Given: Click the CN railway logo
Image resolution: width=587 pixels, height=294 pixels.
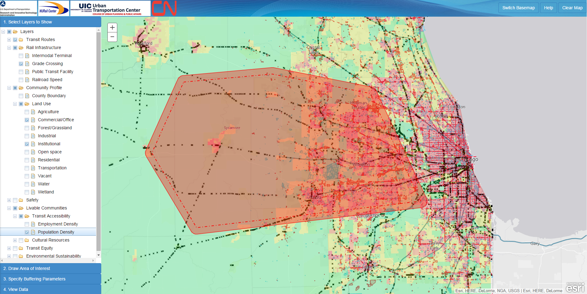Looking at the screenshot, I should click(164, 8).
